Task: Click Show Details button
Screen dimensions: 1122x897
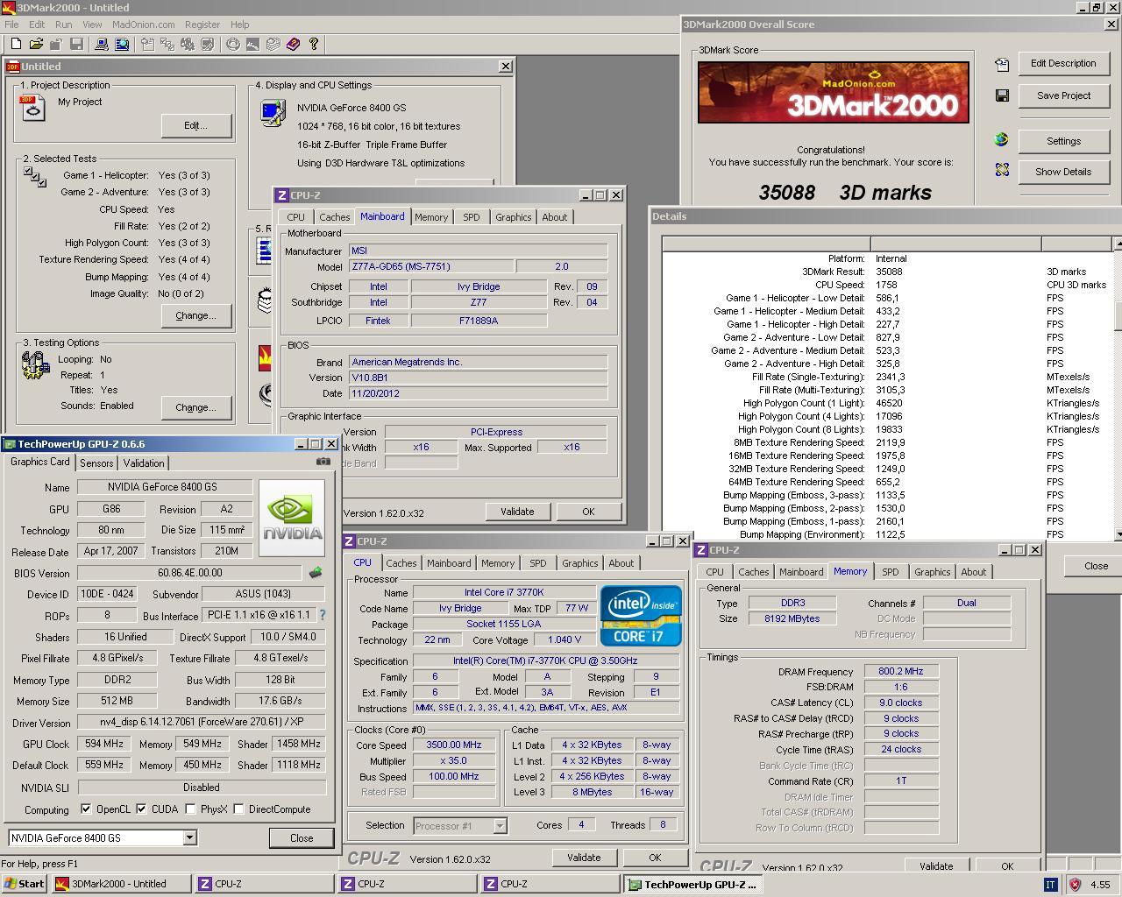Action: coord(1063,172)
